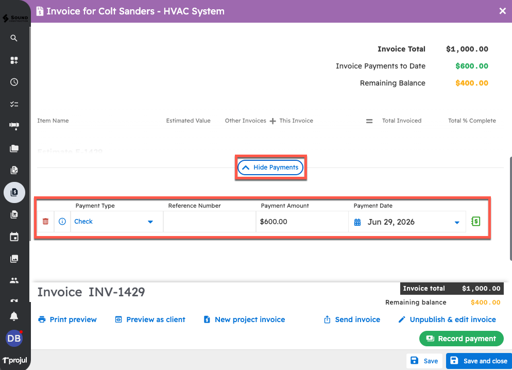Screen dimensions: 512x370
Task: Open the task checklist sidebar icon
Action: (14, 104)
